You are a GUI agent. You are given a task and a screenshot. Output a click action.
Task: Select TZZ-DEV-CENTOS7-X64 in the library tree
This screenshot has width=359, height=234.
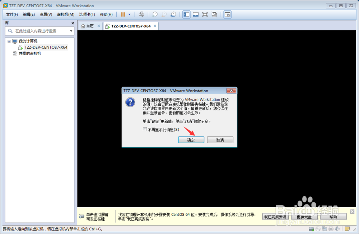pos(46,47)
